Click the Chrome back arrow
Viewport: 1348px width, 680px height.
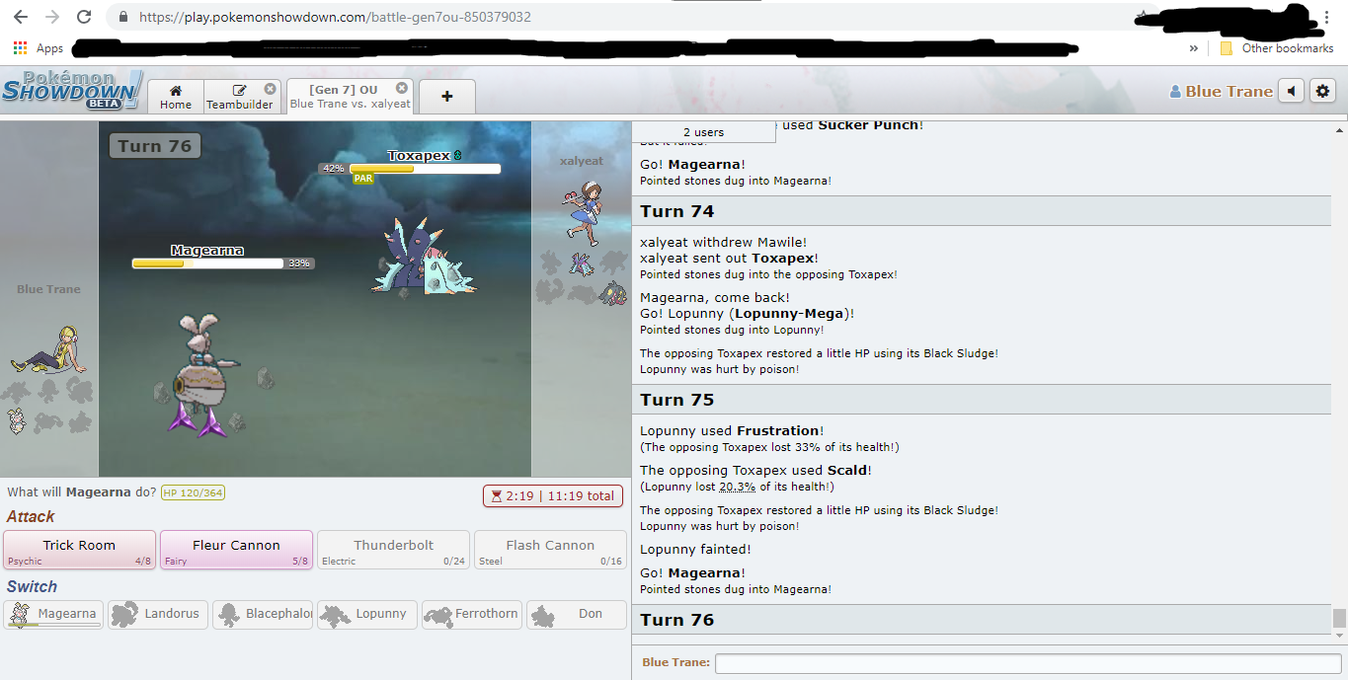[21, 17]
